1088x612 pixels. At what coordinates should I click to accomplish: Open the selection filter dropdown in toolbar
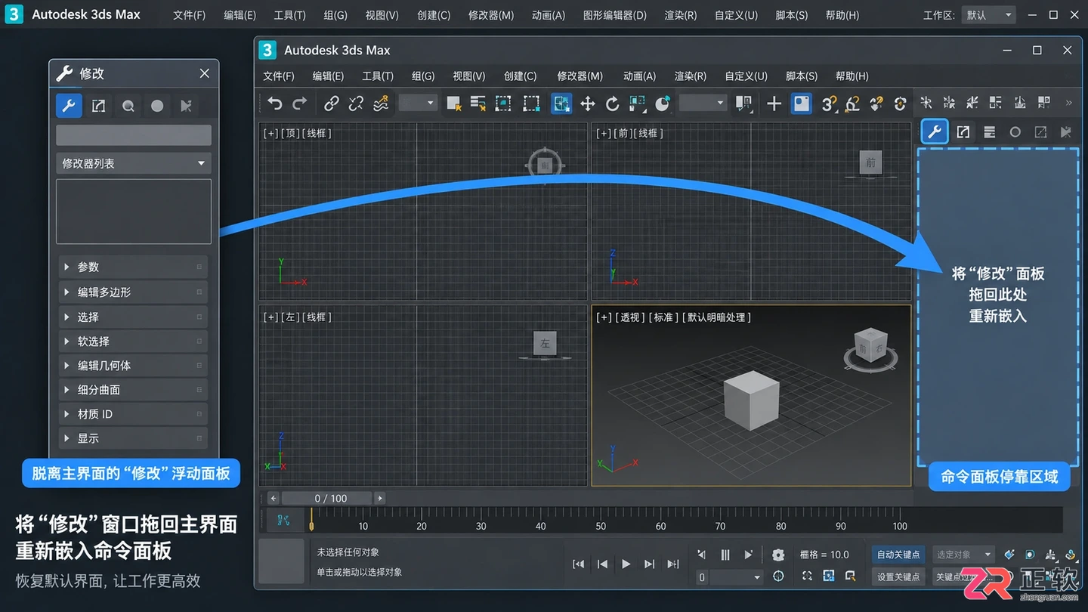(418, 104)
